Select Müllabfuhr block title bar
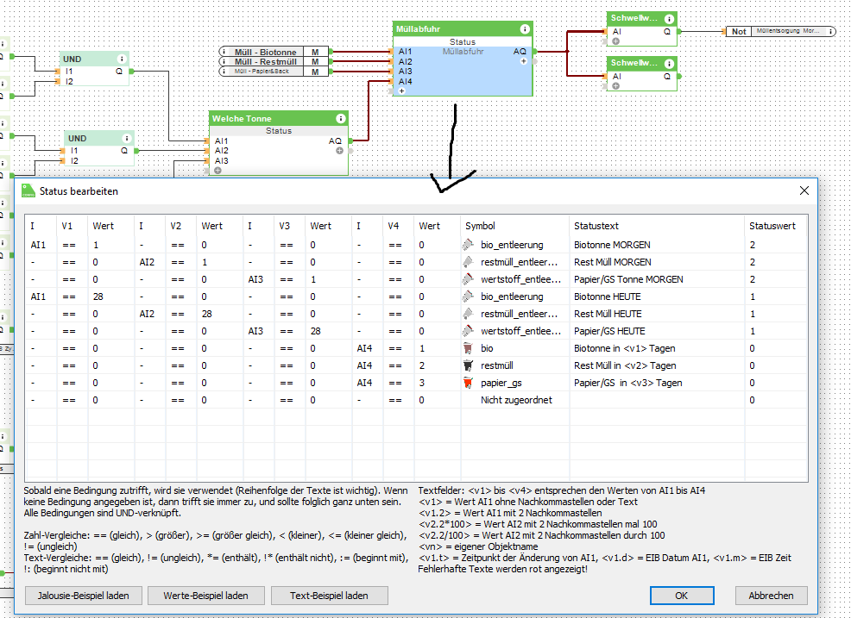This screenshot has height=618, width=851. pos(463,29)
